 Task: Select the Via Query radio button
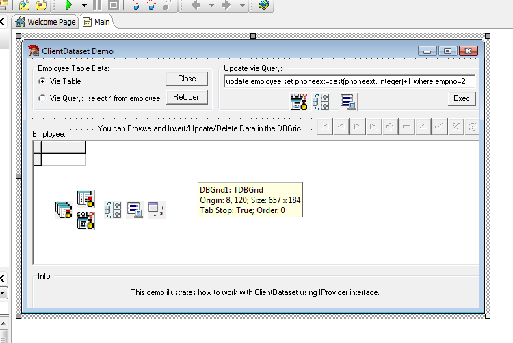point(42,98)
